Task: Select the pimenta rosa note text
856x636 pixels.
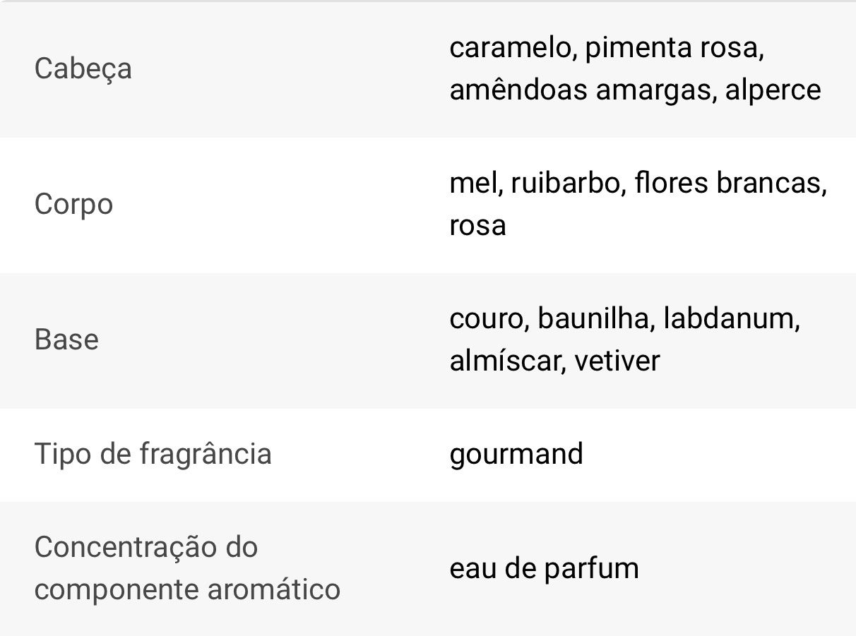Action: pyautogui.click(x=674, y=48)
